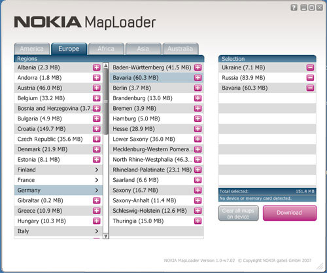The height and width of the screenshot is (273, 327).
Task: Click the Saarland (6.6 MB) label
Action: (x=135, y=180)
